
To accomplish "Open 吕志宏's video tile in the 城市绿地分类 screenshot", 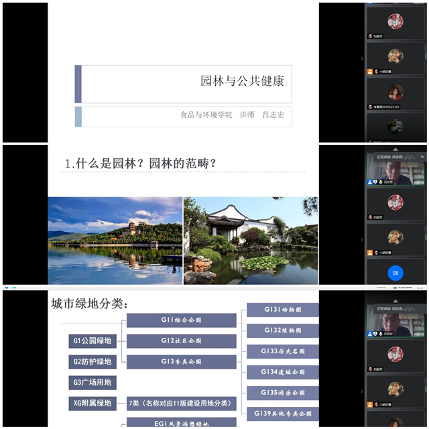I will click(395, 321).
